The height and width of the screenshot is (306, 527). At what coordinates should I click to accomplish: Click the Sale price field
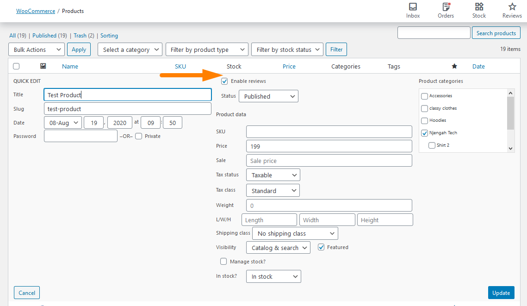tap(329, 160)
